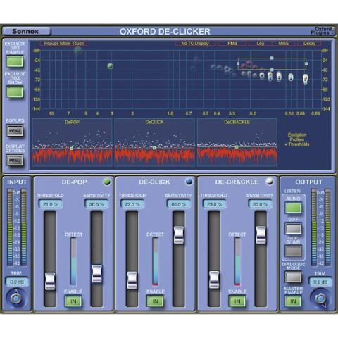Viewport: 338px width, 338px height.
Task: Click the exclude box top edge handle
Action: click(x=272, y=58)
